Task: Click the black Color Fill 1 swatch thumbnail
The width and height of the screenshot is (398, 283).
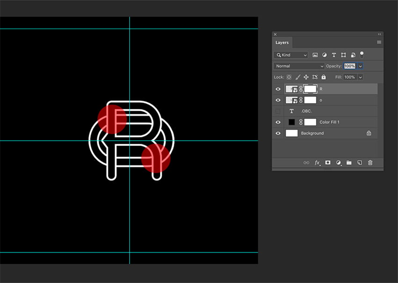Action: click(292, 122)
